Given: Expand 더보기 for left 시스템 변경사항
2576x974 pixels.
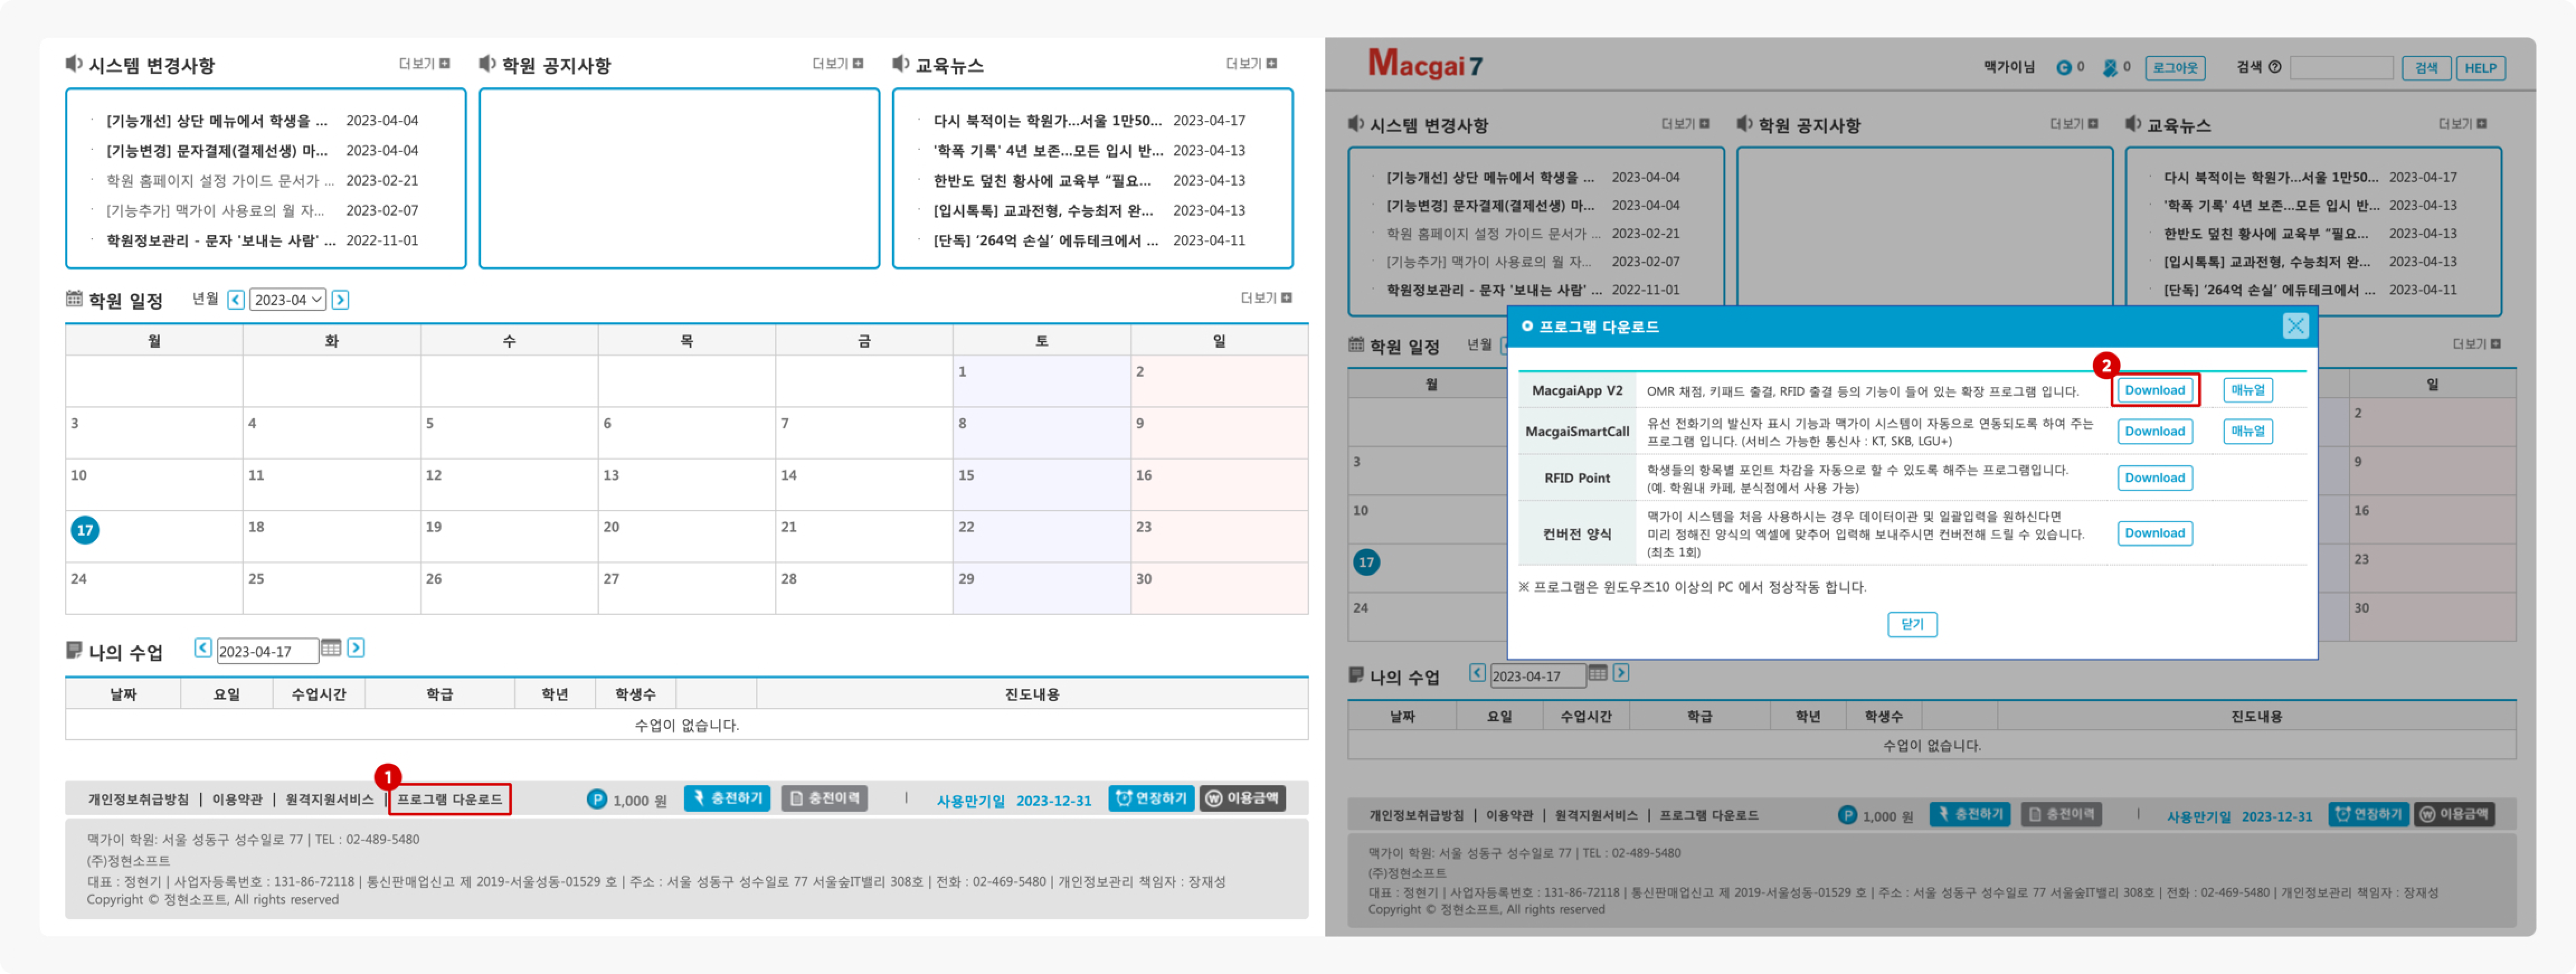Looking at the screenshot, I should (424, 64).
